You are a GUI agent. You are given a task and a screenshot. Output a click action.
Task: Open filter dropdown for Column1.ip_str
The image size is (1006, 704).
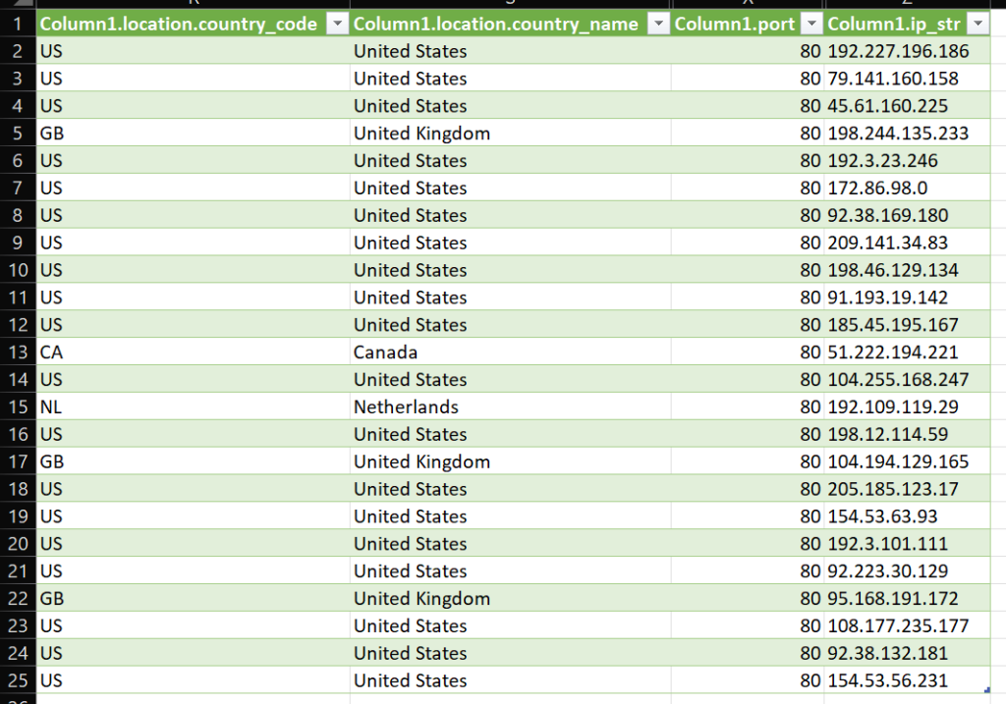pos(978,25)
